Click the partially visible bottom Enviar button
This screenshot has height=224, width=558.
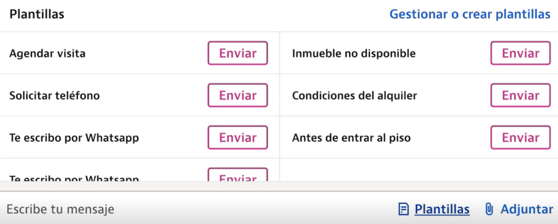(237, 175)
